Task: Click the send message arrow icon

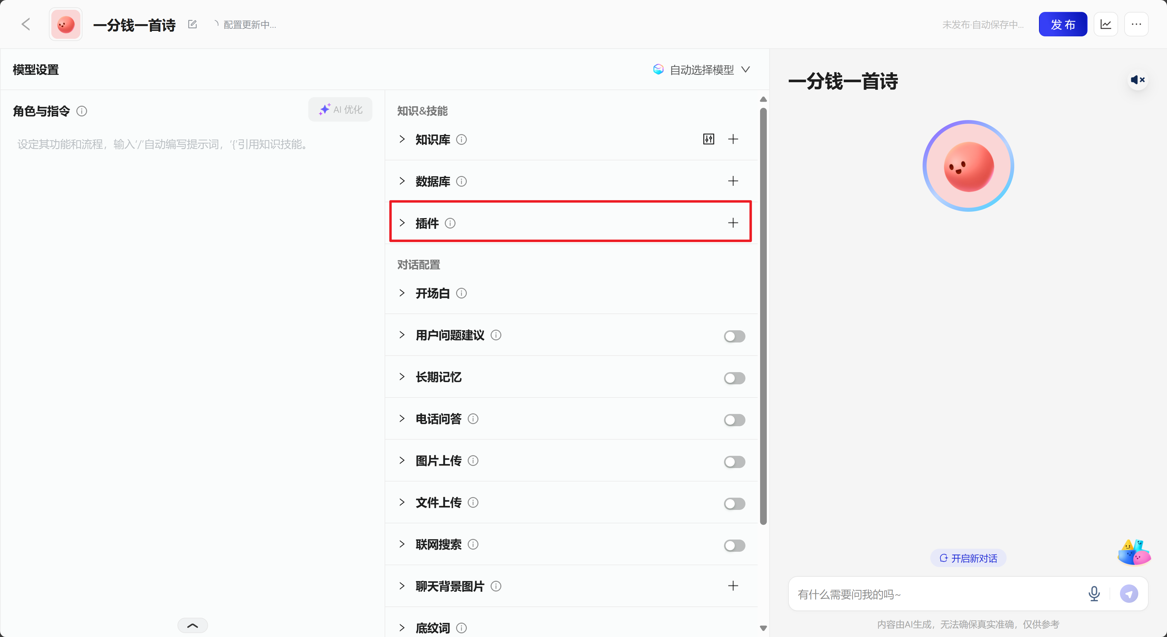Action: coord(1129,594)
